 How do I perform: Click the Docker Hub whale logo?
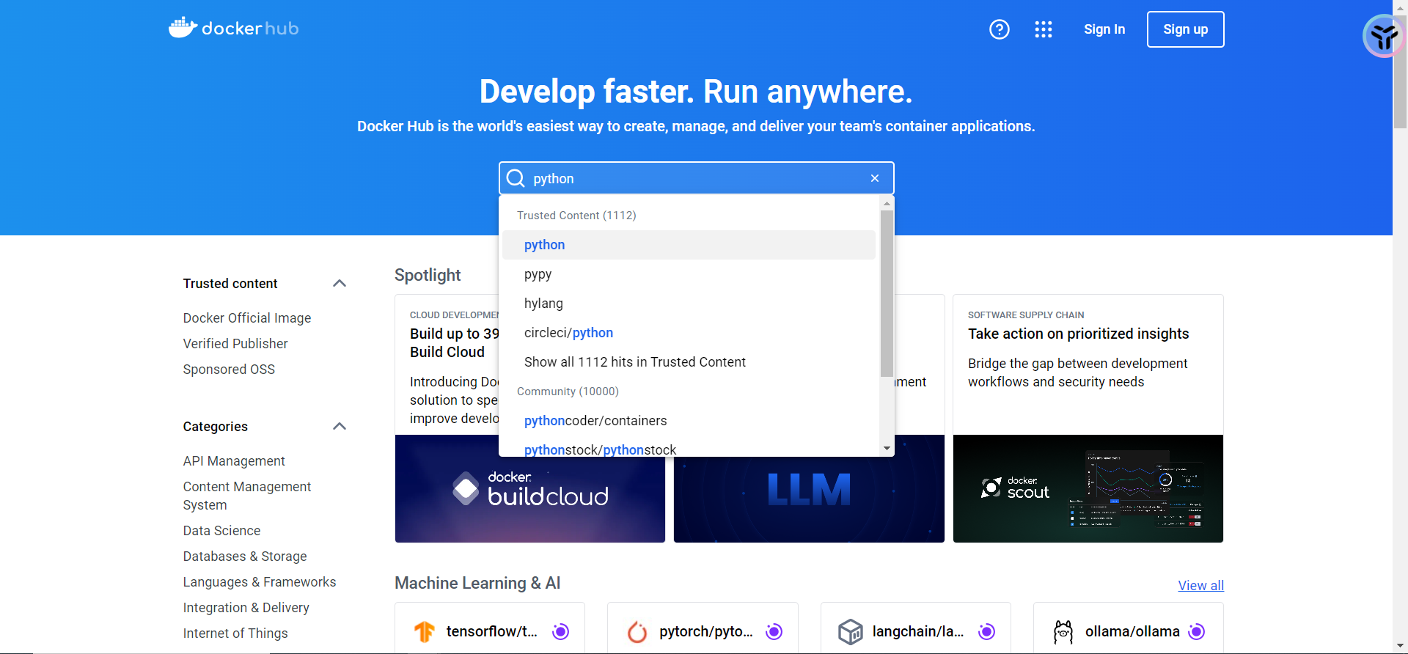(234, 28)
